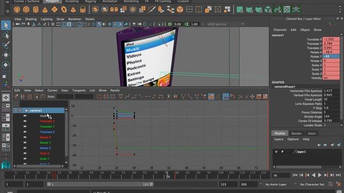Click the shelf scroll-down arrow at far right
The height and width of the screenshot is (193, 344).
tap(340, 11)
